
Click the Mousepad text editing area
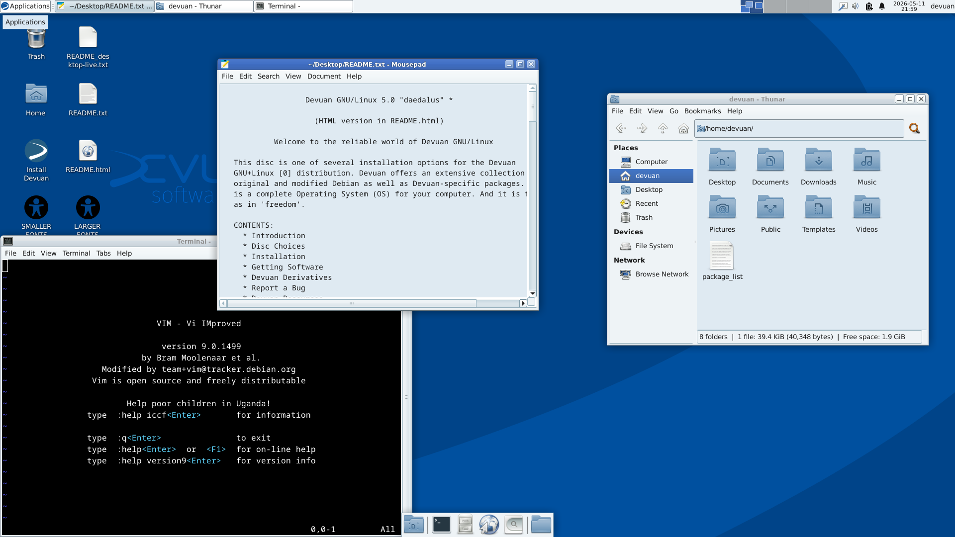374,191
